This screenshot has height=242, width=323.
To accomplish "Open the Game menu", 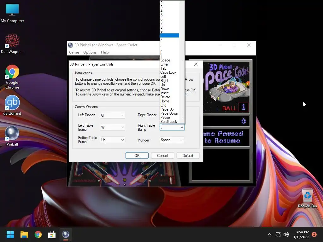I will point(74,52).
